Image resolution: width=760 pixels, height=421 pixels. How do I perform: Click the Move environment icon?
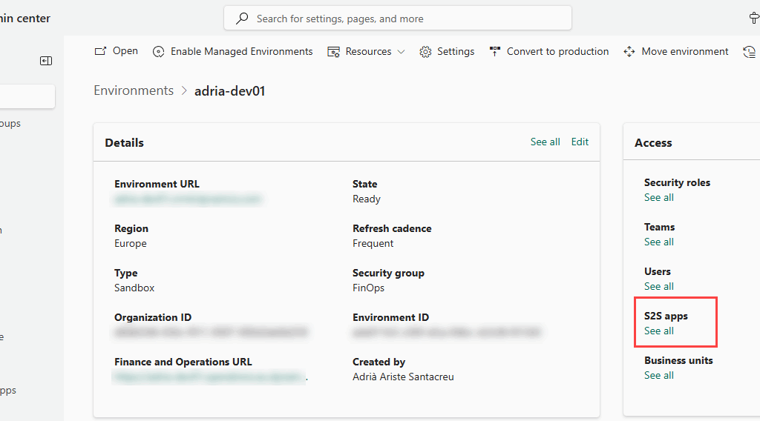(629, 52)
